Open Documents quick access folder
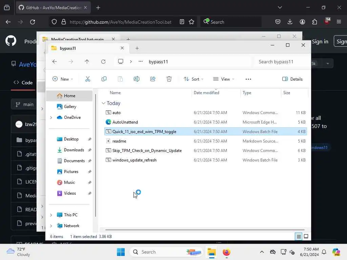 tap(69, 161)
